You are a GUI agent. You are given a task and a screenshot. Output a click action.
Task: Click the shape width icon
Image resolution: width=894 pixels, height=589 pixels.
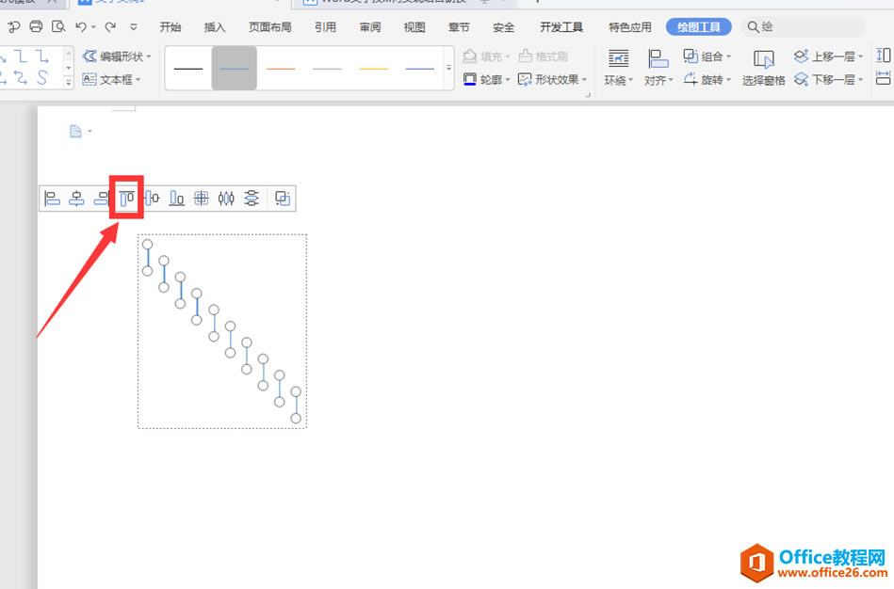click(884, 78)
